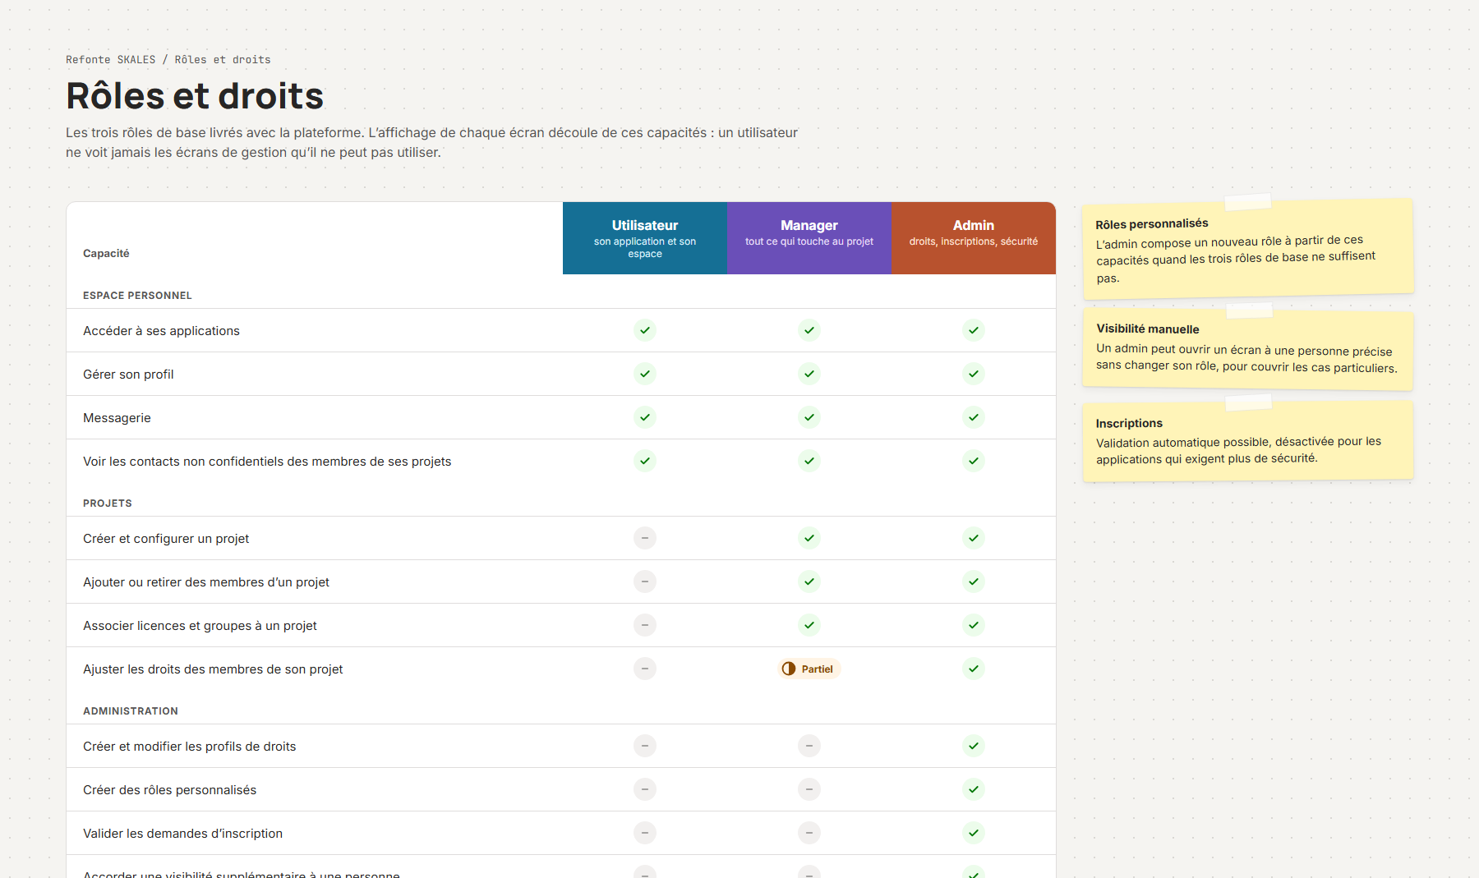Screen dimensions: 1479x878
Task: Select the orange Admin column header
Action: pos(974,238)
